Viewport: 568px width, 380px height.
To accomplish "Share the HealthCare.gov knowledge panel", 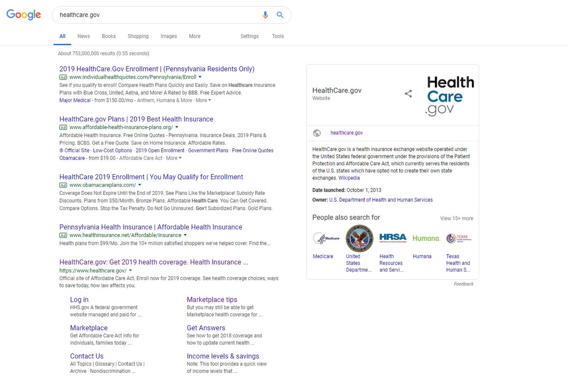I will pyautogui.click(x=408, y=94).
